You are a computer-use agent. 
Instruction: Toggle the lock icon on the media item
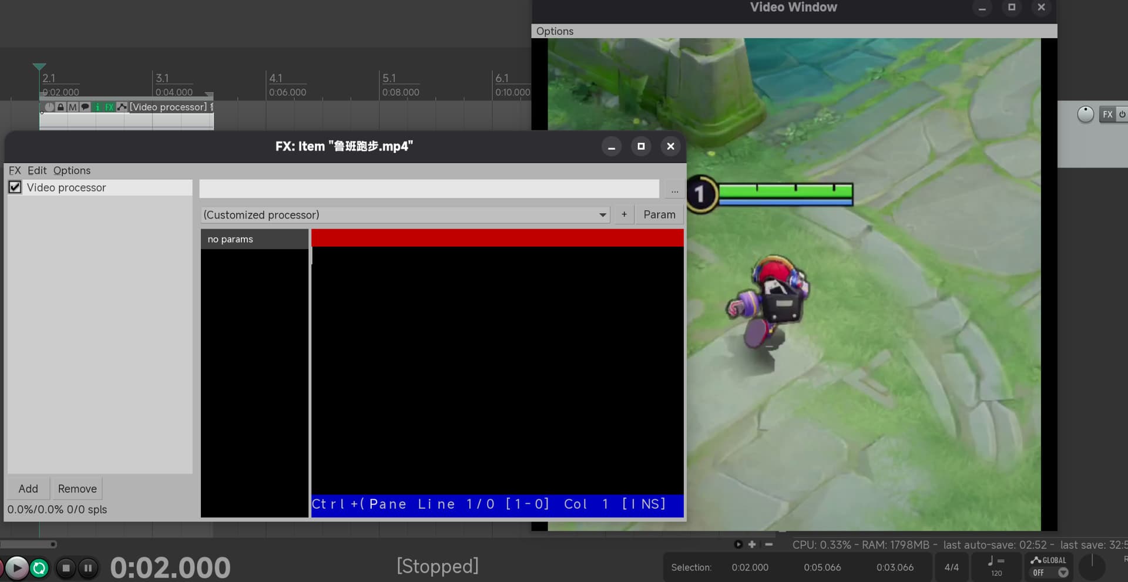tap(61, 107)
